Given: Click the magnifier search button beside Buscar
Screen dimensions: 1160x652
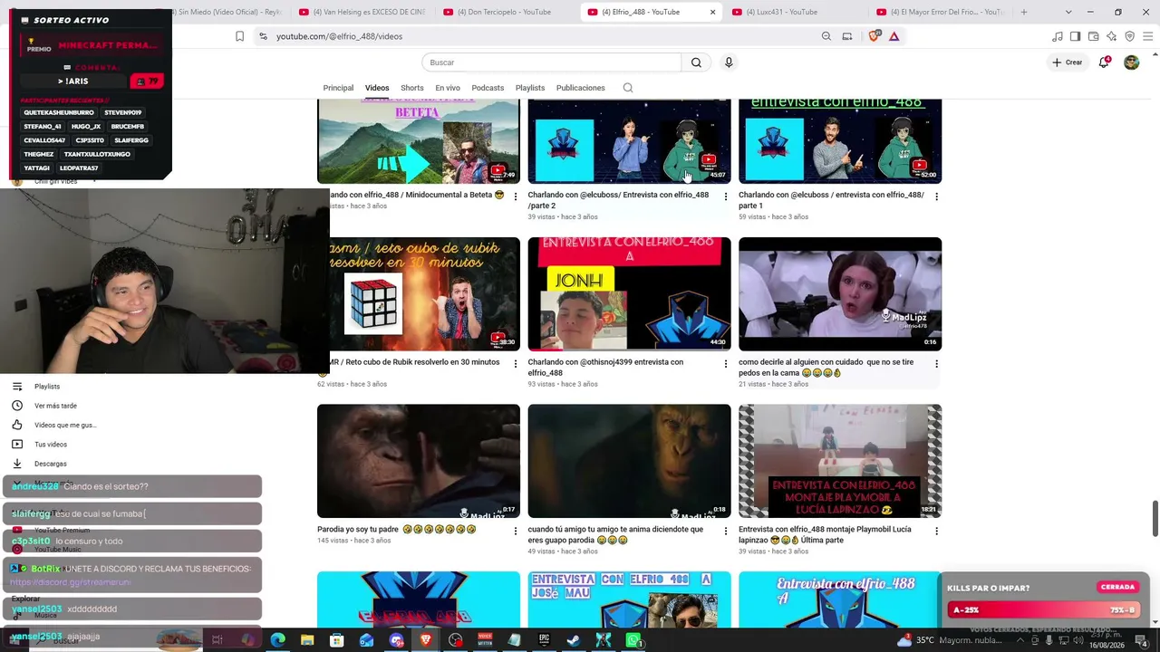Looking at the screenshot, I should [696, 62].
